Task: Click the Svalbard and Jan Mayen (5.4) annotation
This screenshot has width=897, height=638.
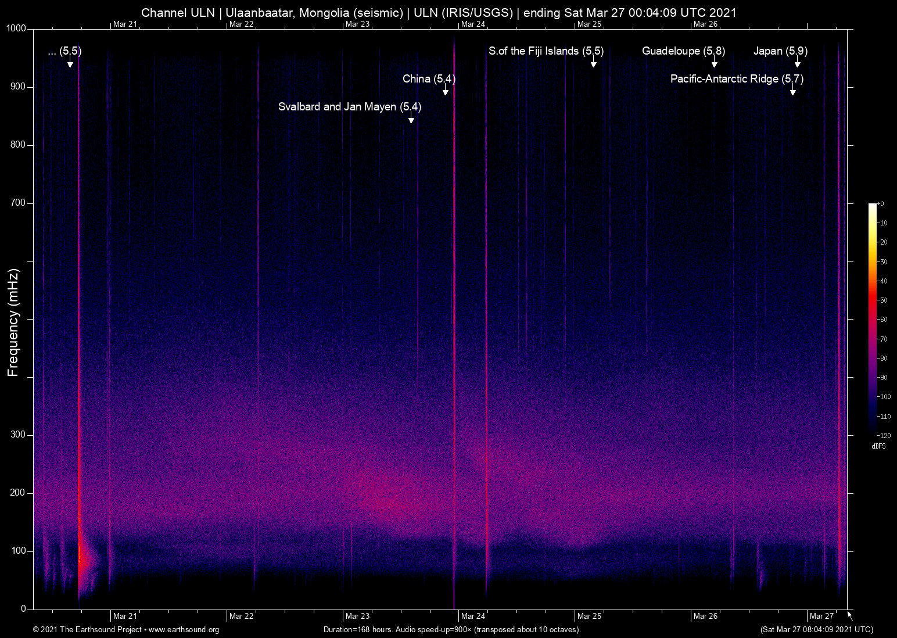Action: tap(351, 107)
